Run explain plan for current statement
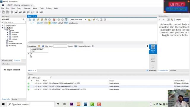Image resolution: width=190 pixels, height=107 pixels. (46, 20)
